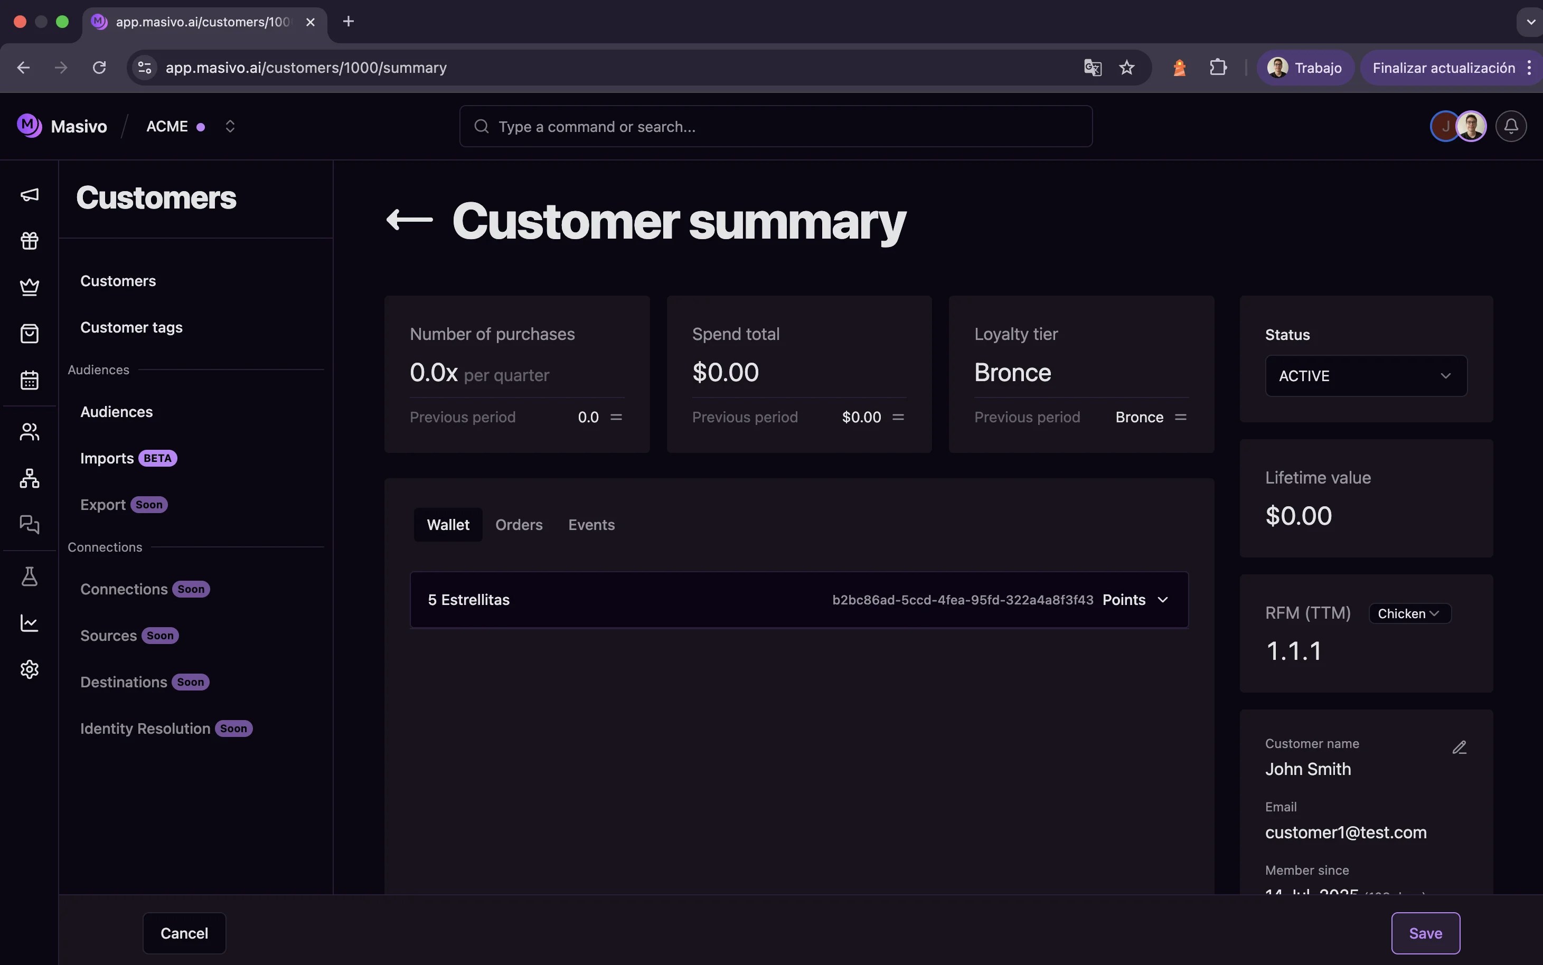
Task: Open the ACME workspace switcher
Action: click(230, 126)
